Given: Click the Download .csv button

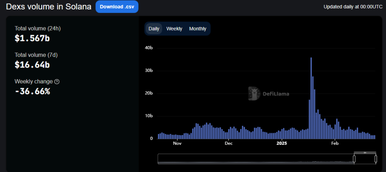Looking at the screenshot, I should pyautogui.click(x=117, y=7).
